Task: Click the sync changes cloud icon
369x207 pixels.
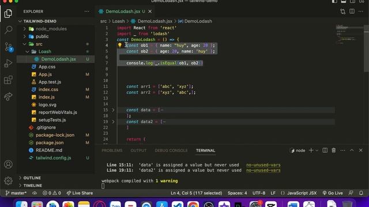Action: pos(35,193)
